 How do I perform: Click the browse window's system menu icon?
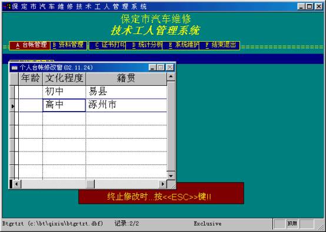15,68
